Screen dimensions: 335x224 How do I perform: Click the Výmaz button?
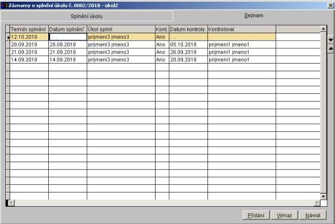tap(284, 215)
